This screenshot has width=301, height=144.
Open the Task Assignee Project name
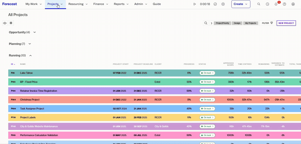[x=32, y=109]
